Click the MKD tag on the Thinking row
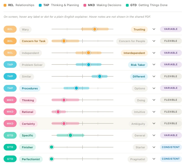188x166 pixels. [x=10, y=100]
